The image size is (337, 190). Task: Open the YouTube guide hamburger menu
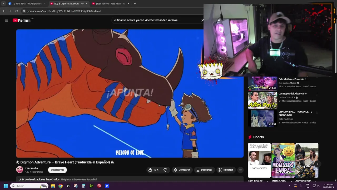point(6,20)
